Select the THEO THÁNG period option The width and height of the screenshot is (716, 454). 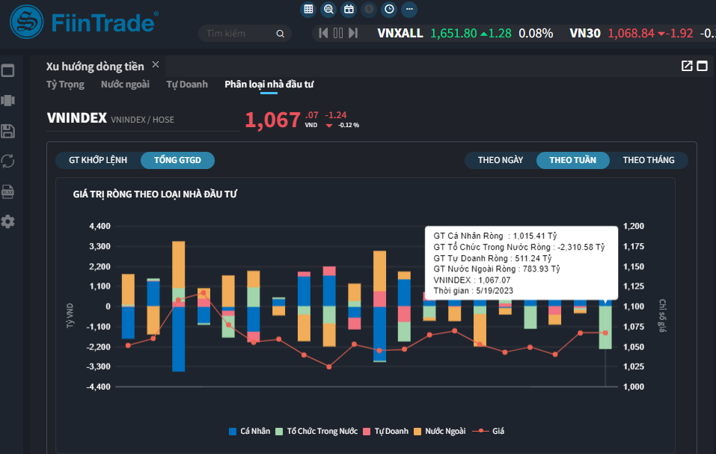[648, 160]
